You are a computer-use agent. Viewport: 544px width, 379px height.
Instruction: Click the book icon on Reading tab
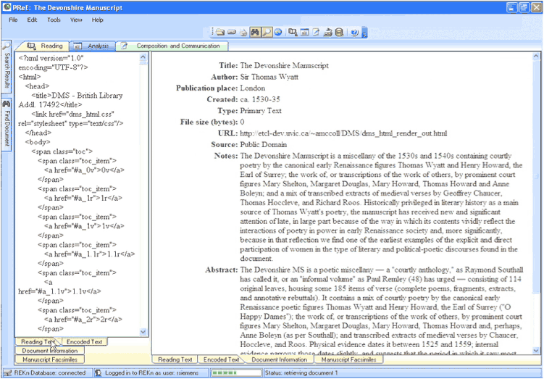[32, 46]
